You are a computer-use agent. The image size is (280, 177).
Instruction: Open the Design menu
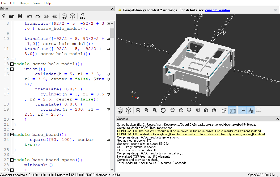tap(24, 3)
